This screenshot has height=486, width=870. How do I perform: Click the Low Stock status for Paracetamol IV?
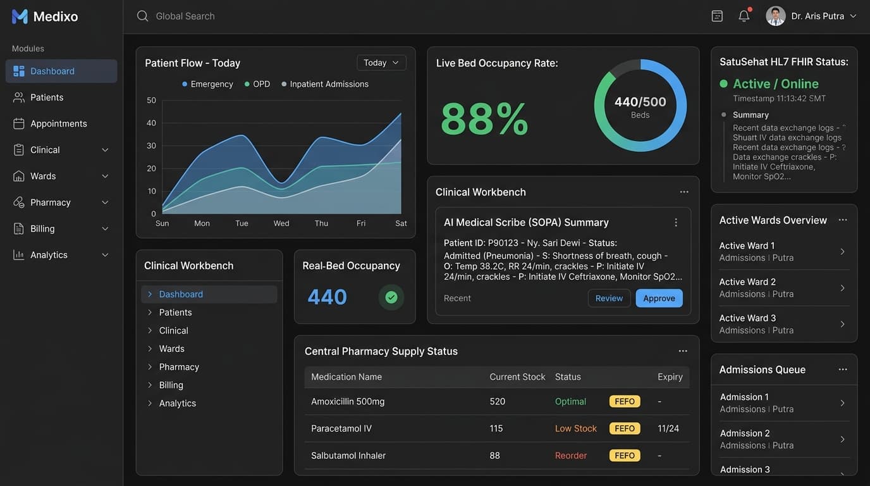pos(576,428)
